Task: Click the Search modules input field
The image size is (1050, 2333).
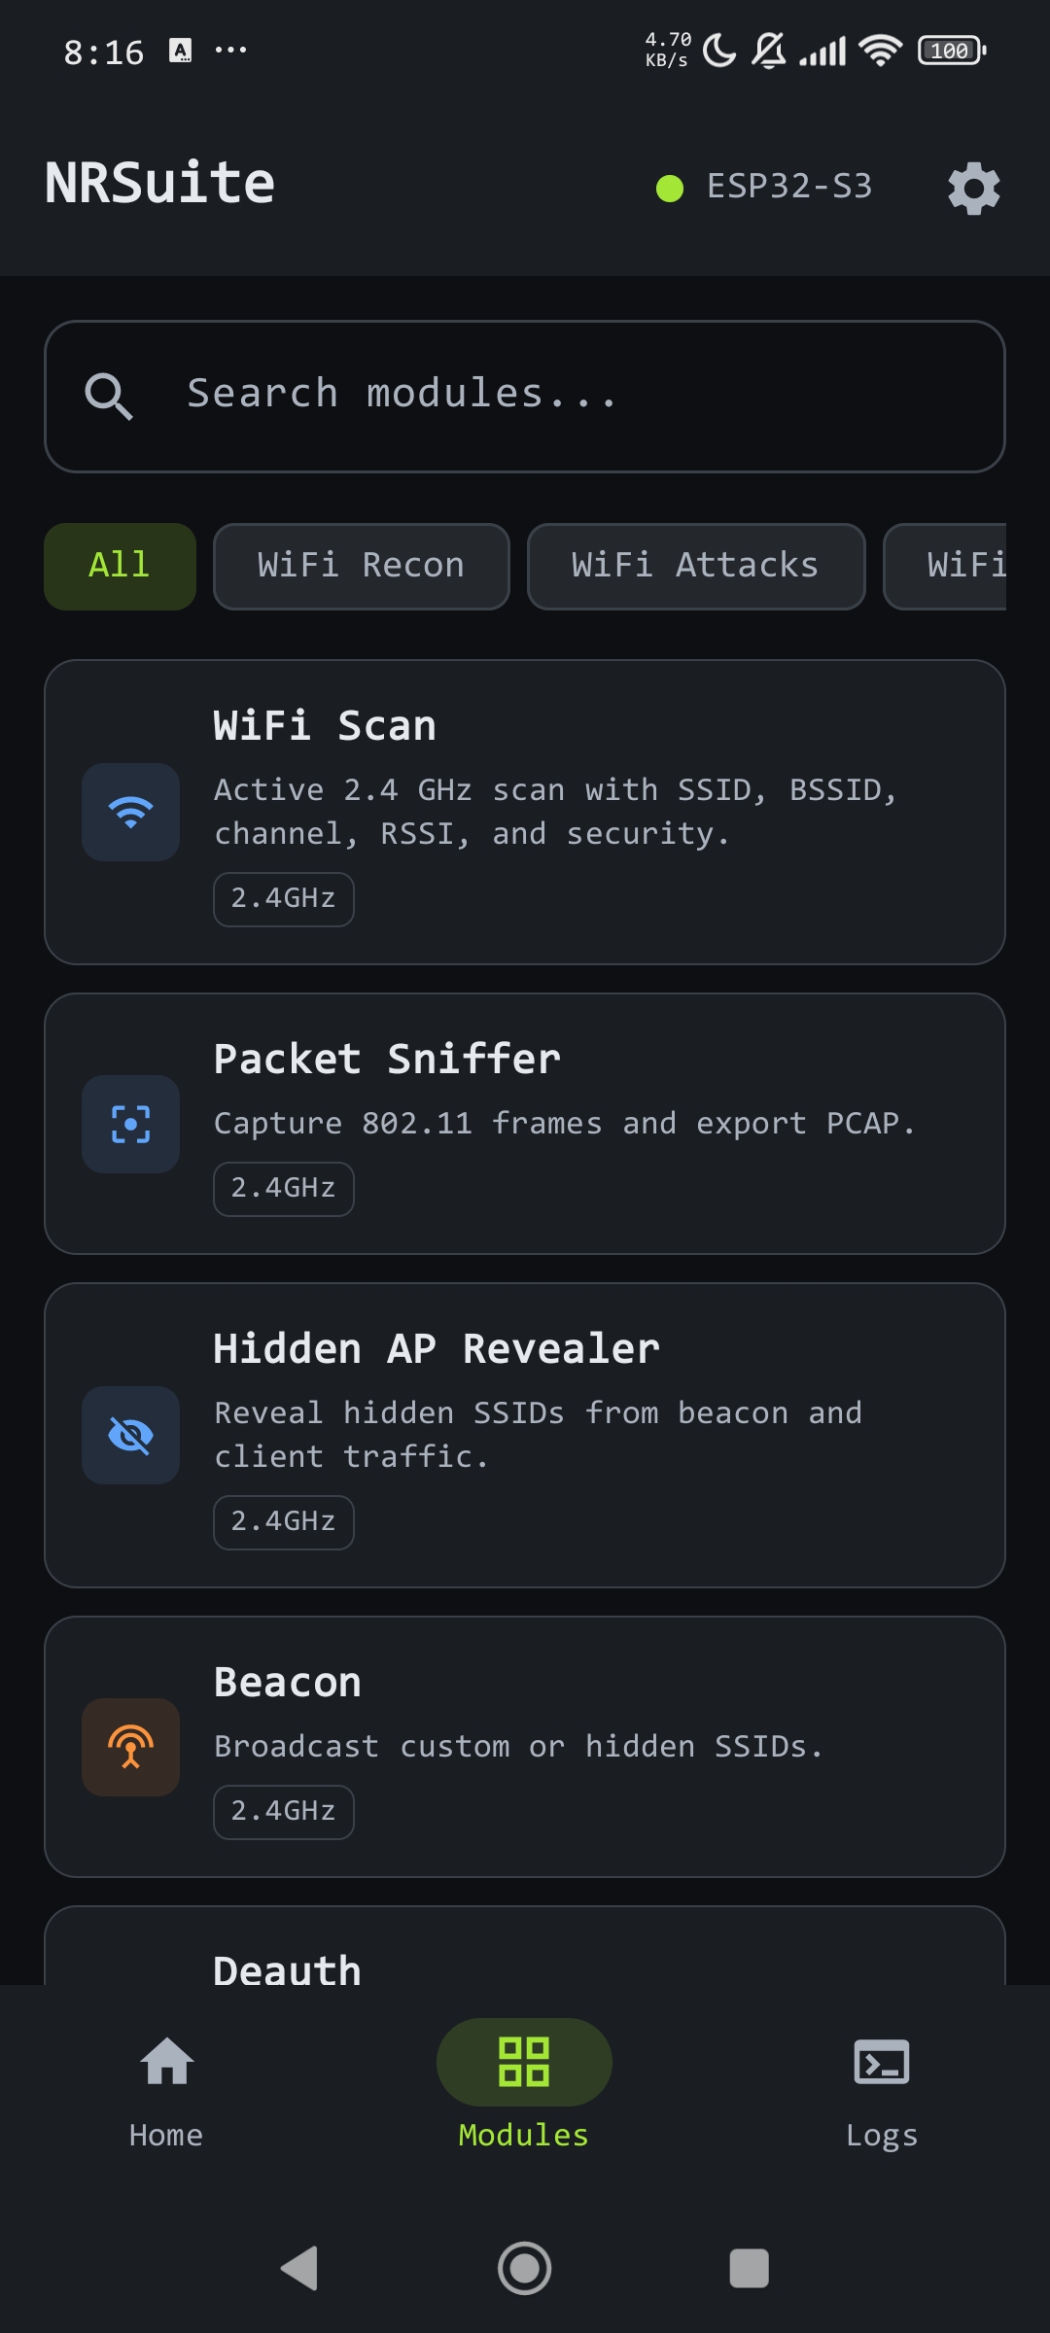Action: (525, 397)
